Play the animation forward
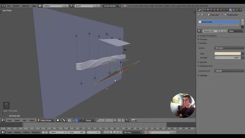This screenshot has height=138, width=245. (114, 132)
